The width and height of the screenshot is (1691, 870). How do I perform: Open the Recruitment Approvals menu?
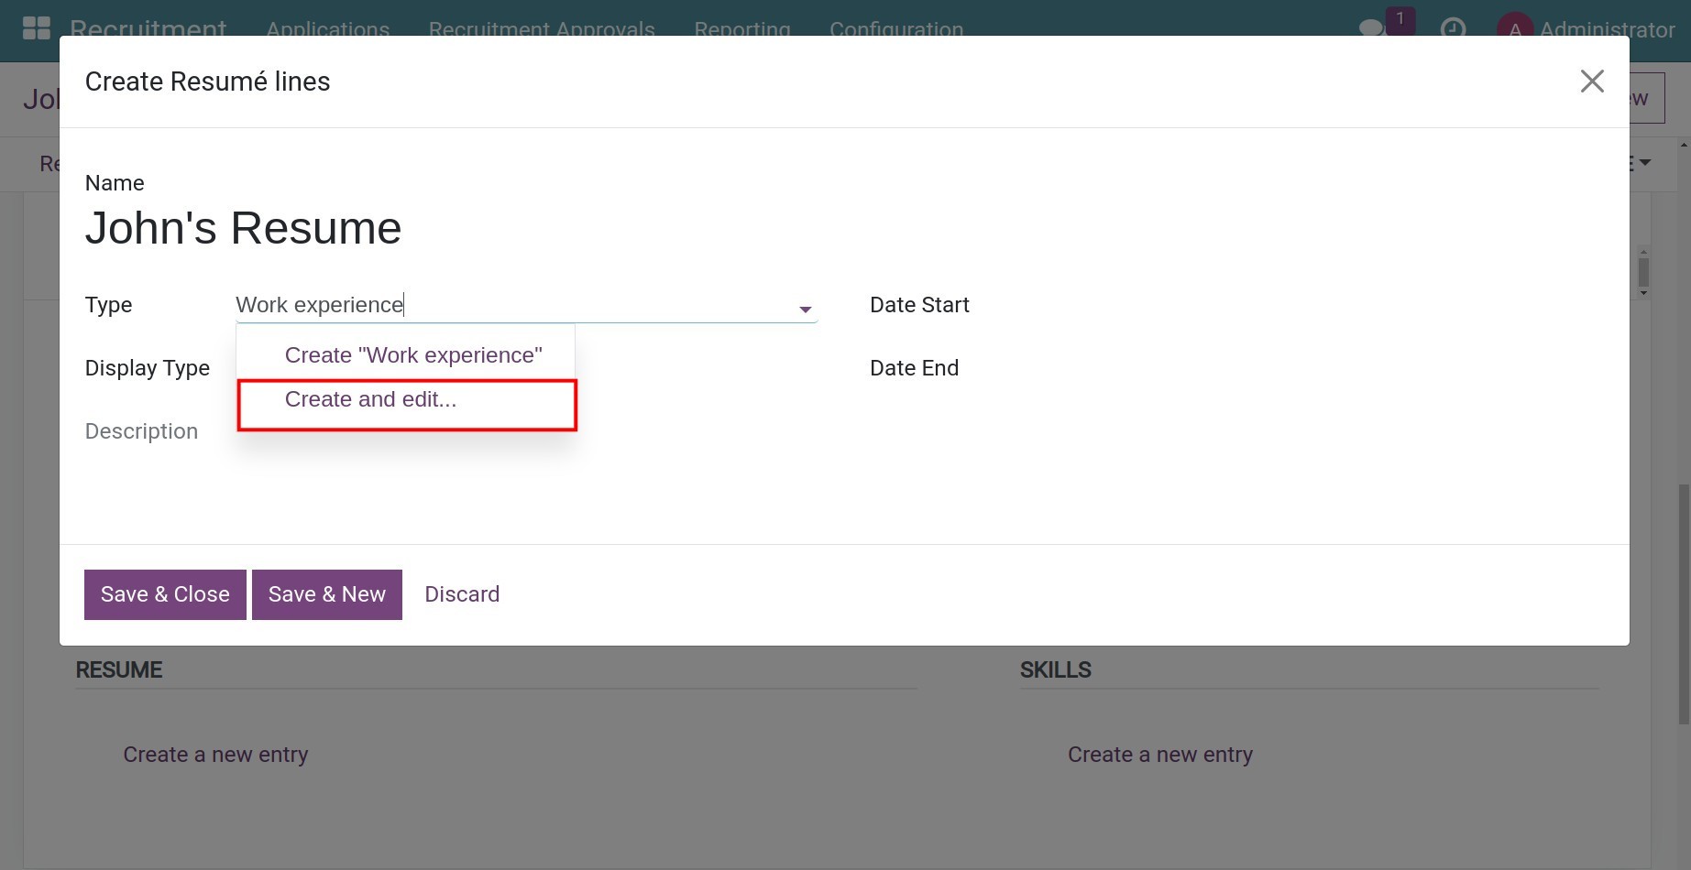(541, 29)
